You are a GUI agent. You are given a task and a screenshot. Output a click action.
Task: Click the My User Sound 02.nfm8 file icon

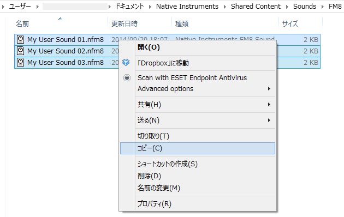click(20, 51)
